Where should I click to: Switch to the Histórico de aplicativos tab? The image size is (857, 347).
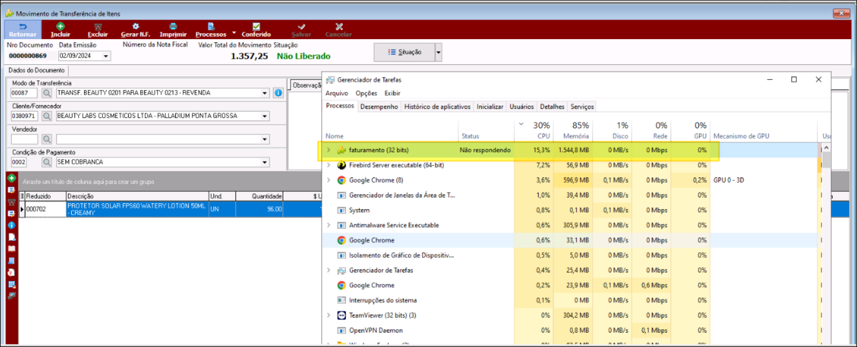(437, 107)
